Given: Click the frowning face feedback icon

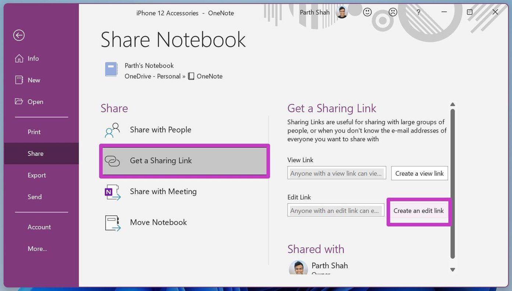Looking at the screenshot, I should (x=393, y=12).
